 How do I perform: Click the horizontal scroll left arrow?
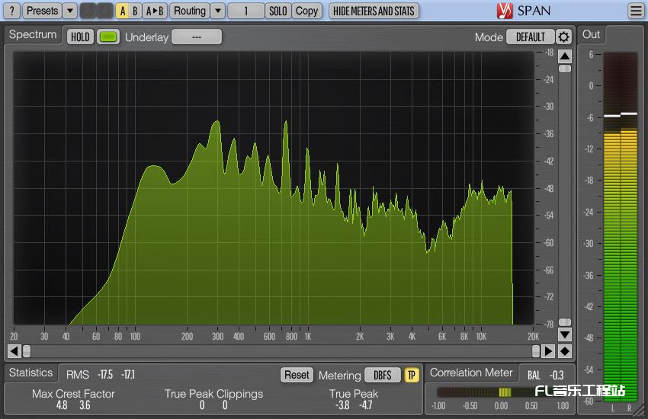[14, 351]
